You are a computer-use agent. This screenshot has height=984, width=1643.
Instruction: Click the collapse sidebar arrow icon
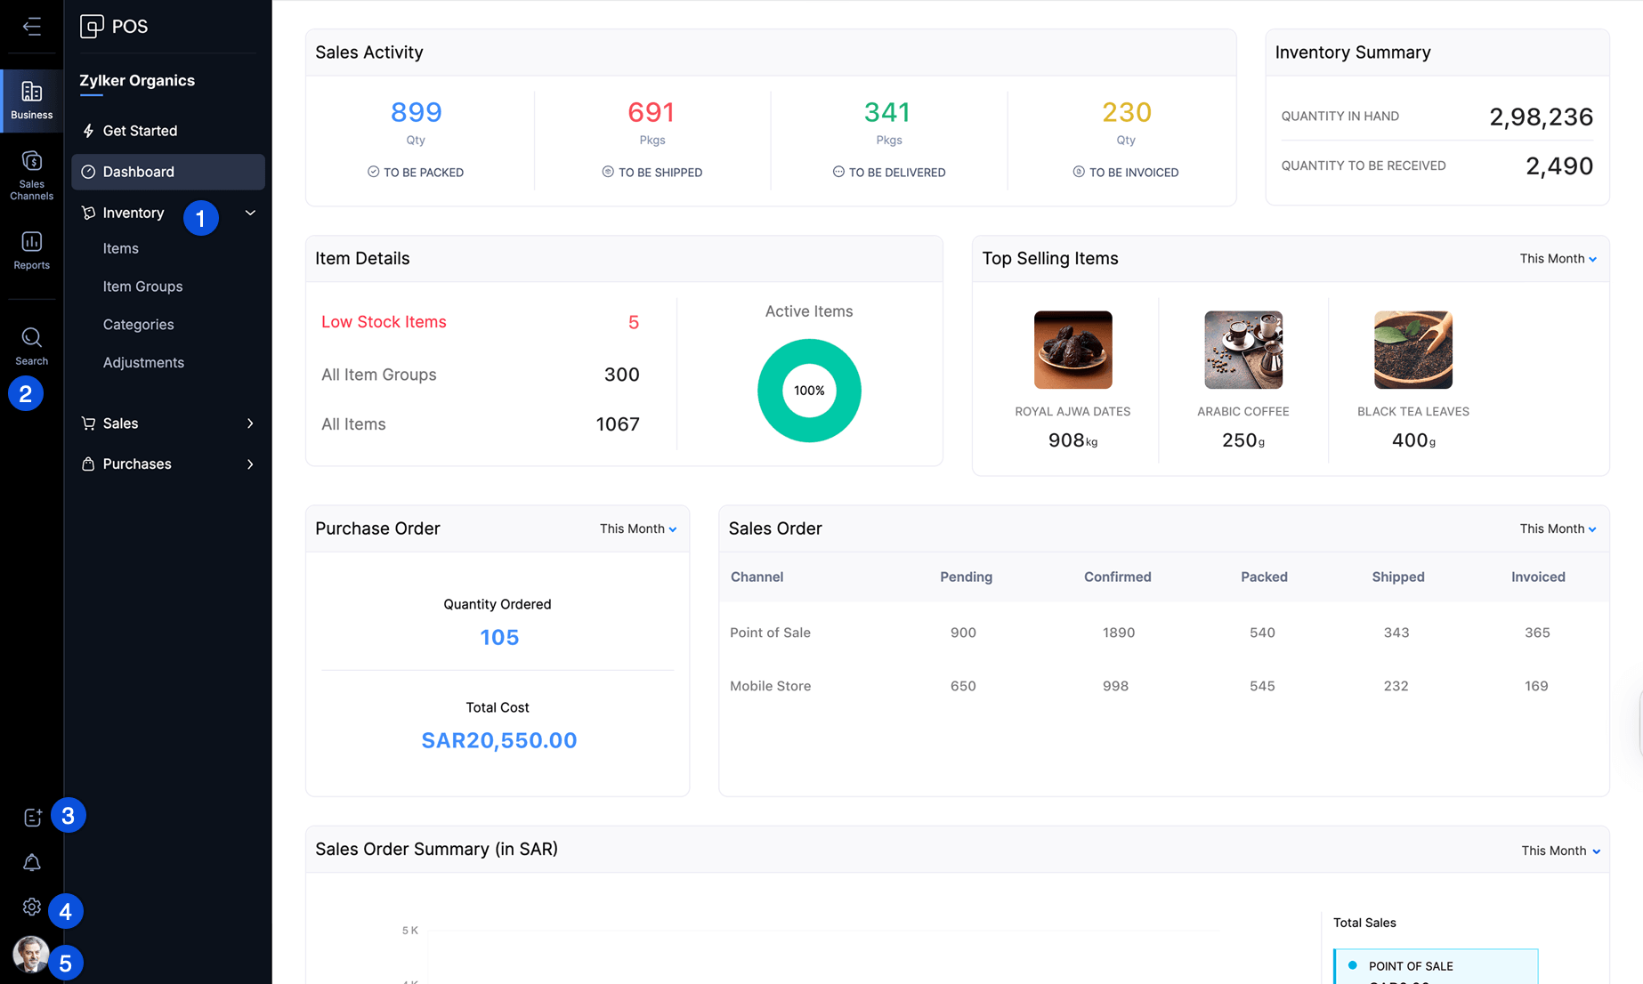32,27
